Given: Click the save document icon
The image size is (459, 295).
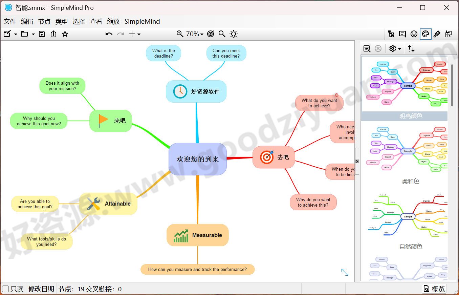Looking at the screenshot, I should (42, 34).
